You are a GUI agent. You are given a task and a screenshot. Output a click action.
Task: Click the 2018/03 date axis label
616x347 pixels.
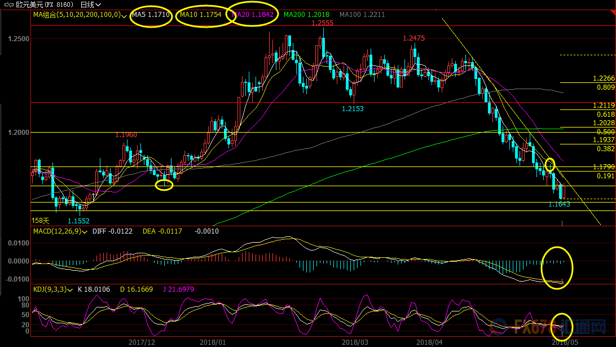tap(357, 342)
